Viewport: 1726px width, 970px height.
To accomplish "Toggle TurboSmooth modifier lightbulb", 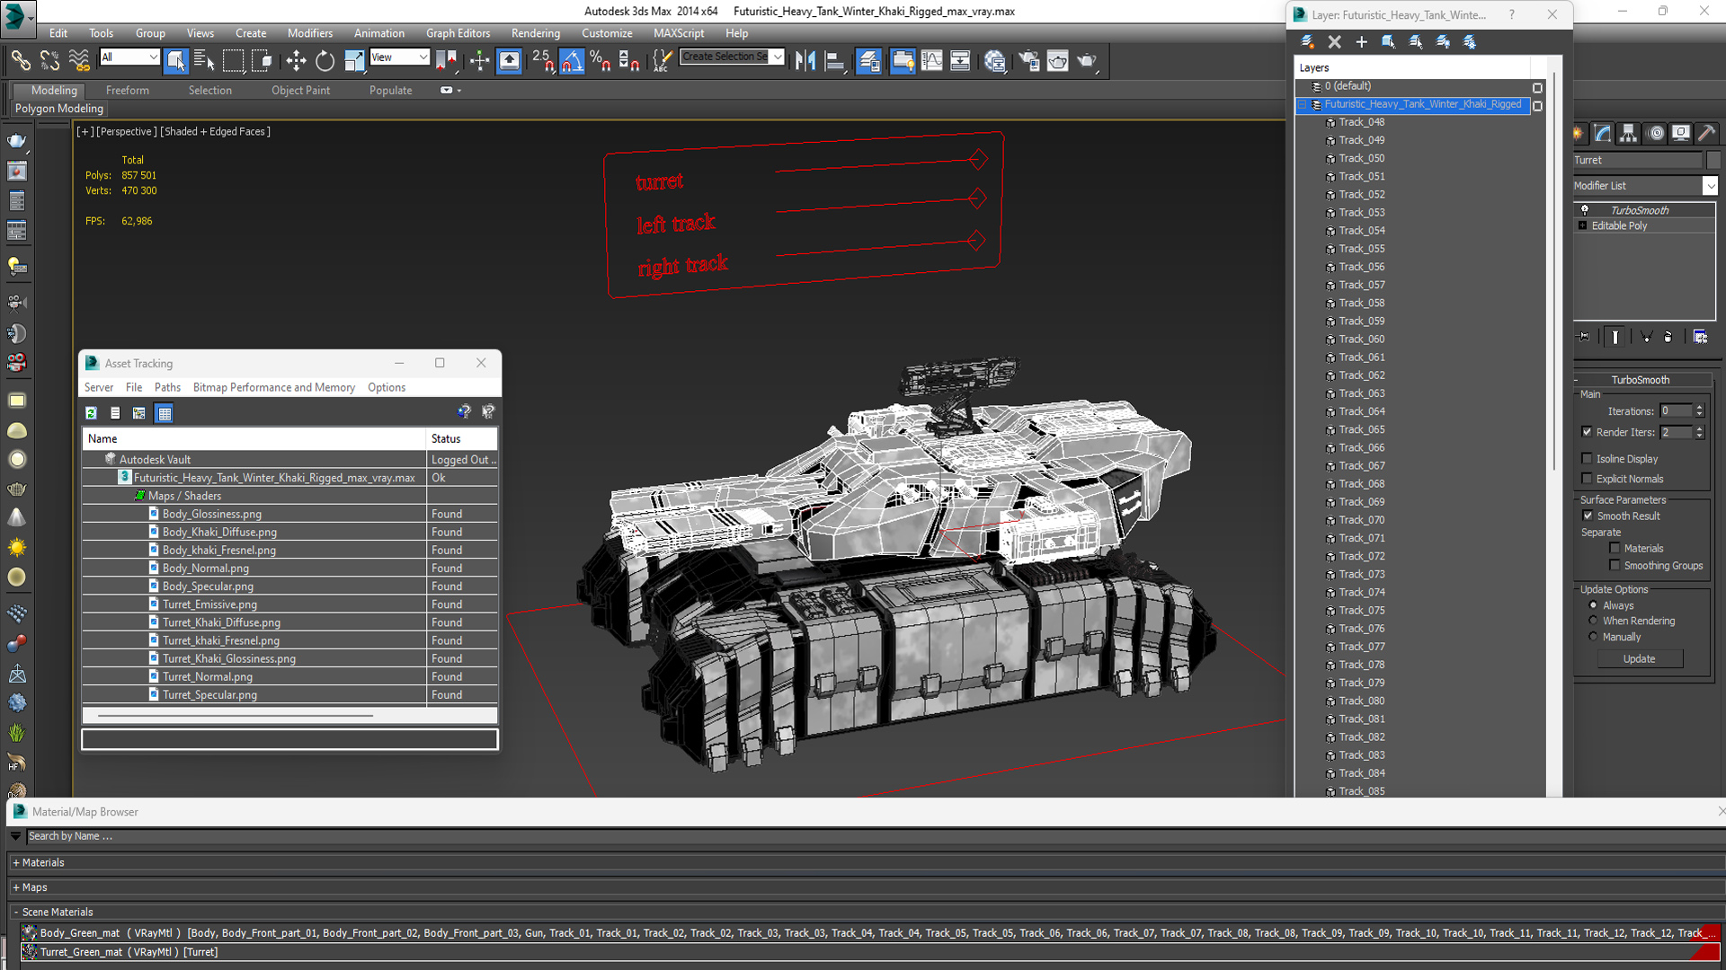I will point(1585,210).
